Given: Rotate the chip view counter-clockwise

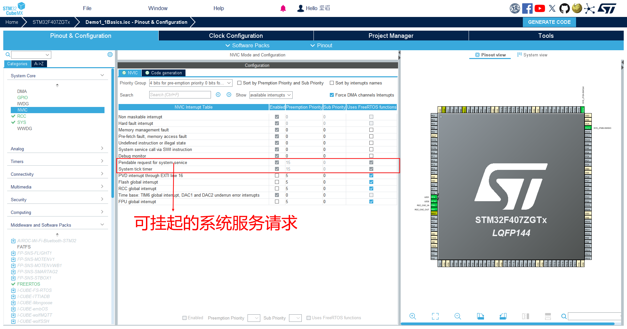Looking at the screenshot, I should pyautogui.click(x=503, y=316).
